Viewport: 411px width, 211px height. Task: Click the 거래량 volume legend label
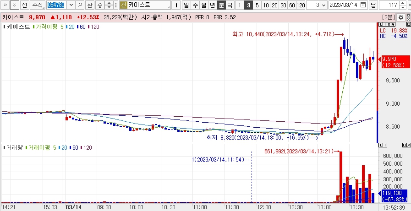(x=13, y=148)
